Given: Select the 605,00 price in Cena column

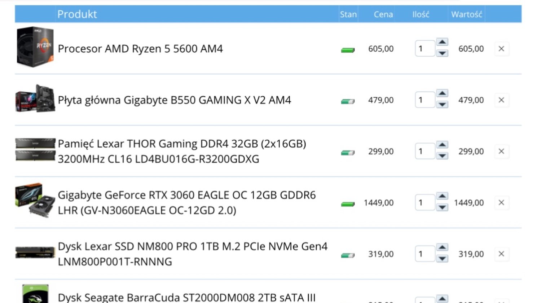Looking at the screenshot, I should click(x=381, y=49).
